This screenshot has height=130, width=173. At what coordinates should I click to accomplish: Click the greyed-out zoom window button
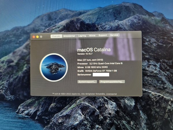tap(41, 37)
